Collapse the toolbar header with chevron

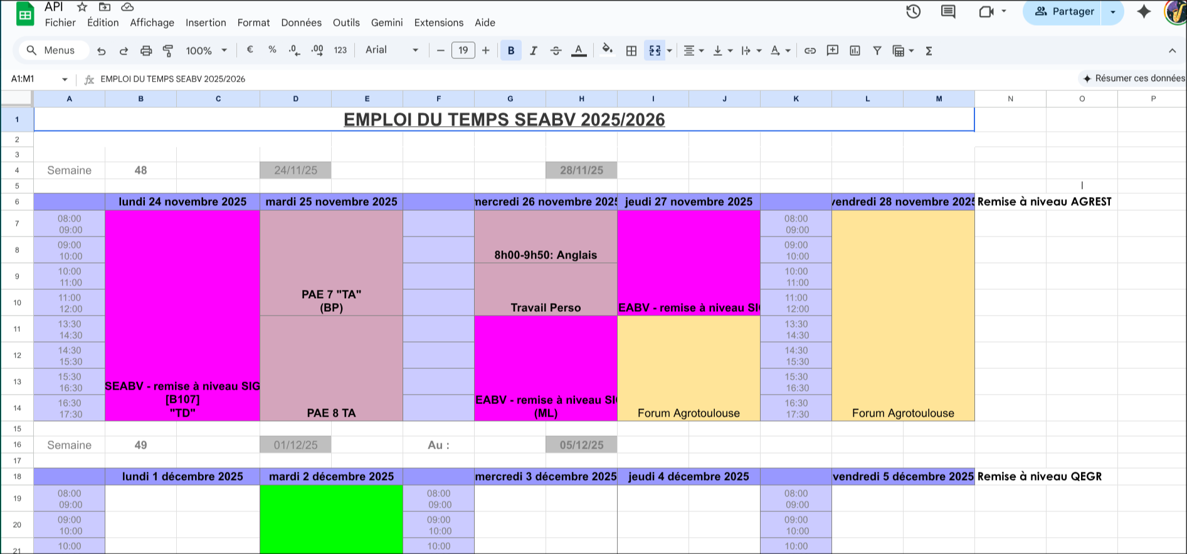1172,51
